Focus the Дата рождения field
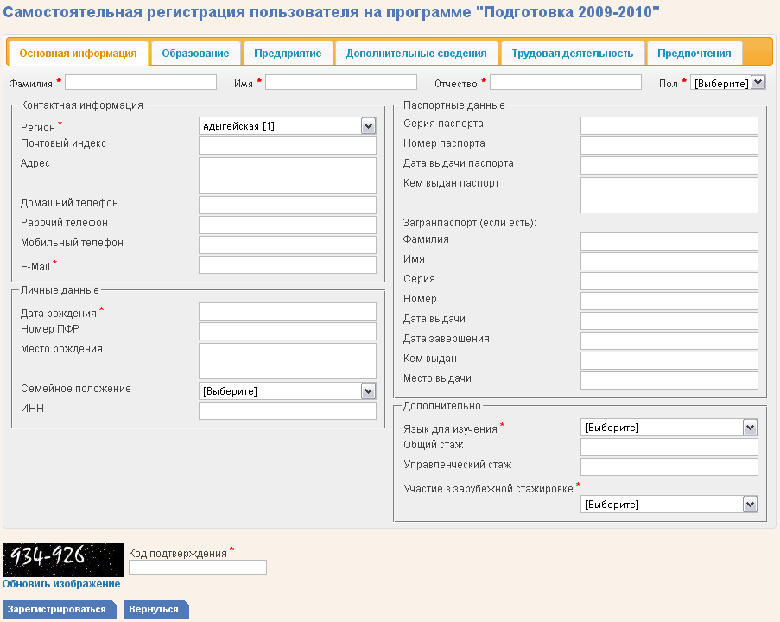 click(288, 312)
